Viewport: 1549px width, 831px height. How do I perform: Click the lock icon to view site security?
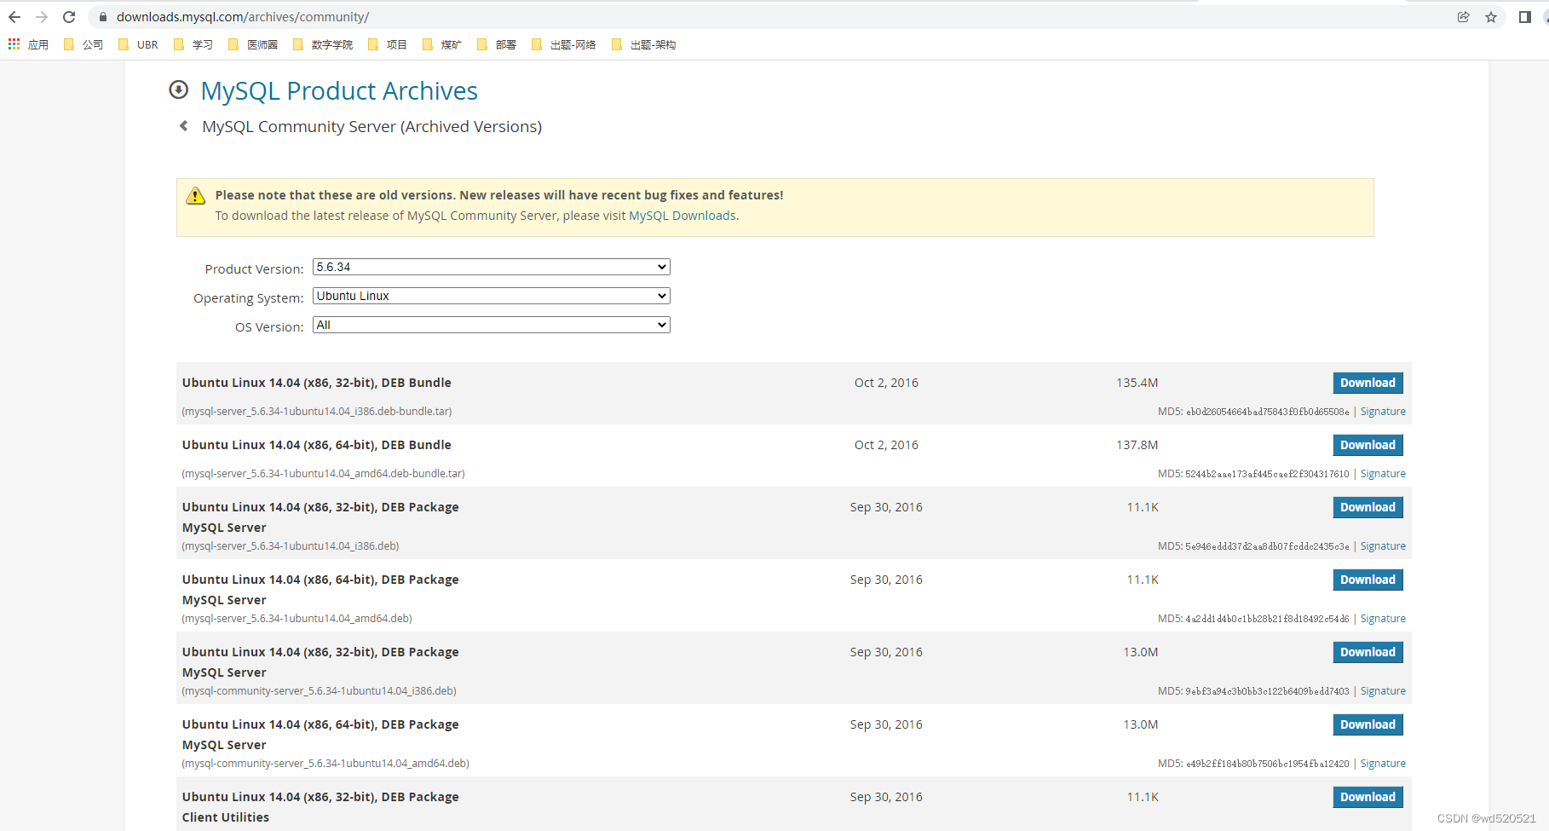[102, 16]
